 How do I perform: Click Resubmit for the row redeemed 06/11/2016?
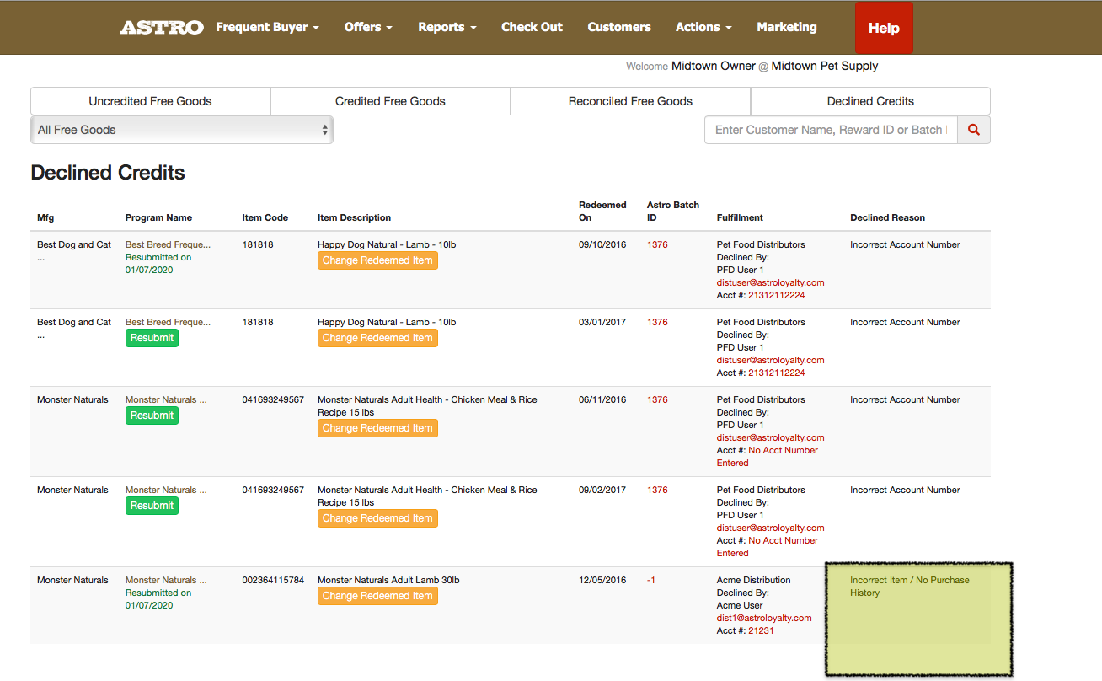pyautogui.click(x=152, y=416)
